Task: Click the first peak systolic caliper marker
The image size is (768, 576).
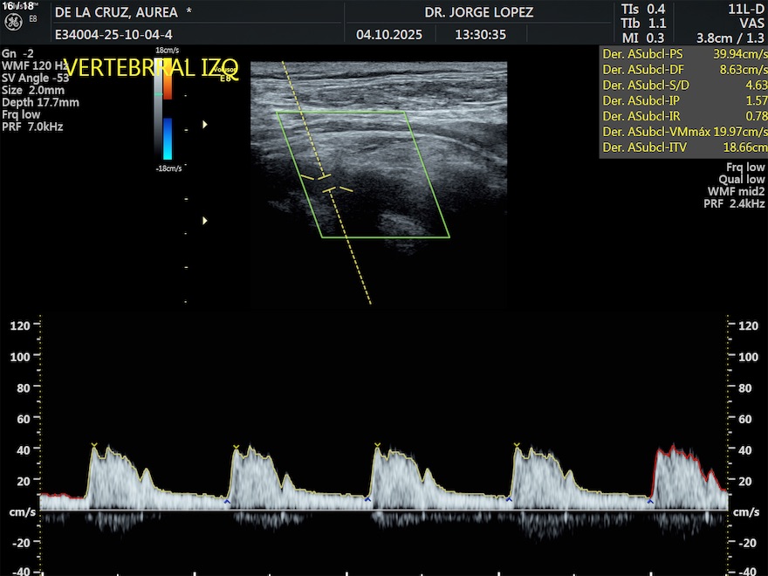Action: click(x=93, y=446)
